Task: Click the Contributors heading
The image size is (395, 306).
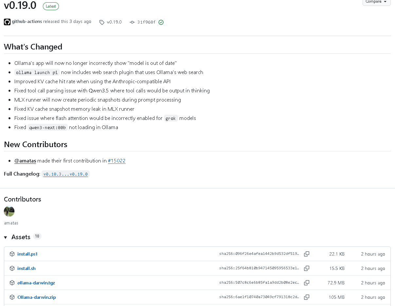Action: (x=23, y=199)
